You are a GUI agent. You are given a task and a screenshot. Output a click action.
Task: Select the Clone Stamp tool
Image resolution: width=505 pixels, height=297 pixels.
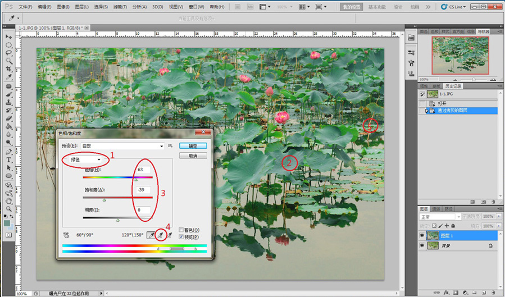click(8, 103)
